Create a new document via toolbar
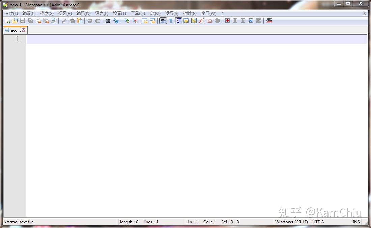The image size is (371, 228). 7,21
